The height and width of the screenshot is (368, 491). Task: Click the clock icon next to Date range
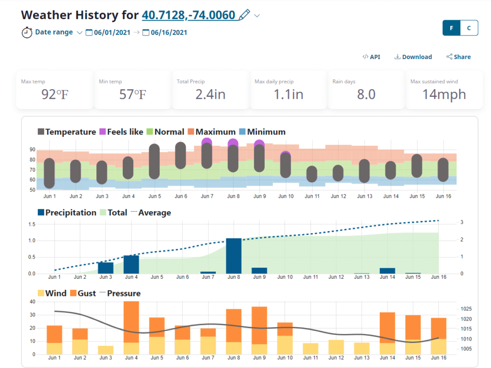[x=27, y=33]
